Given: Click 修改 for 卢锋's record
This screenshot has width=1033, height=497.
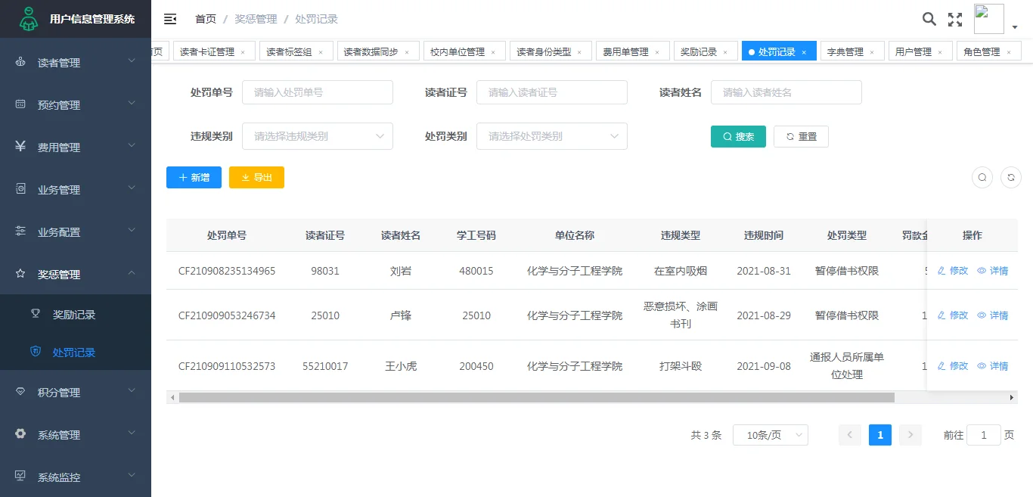Looking at the screenshot, I should 953,315.
